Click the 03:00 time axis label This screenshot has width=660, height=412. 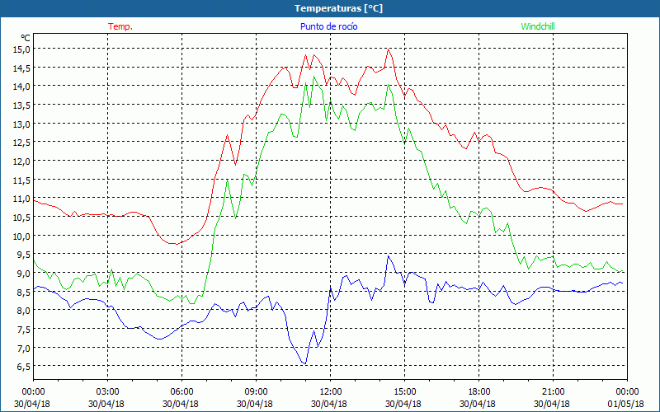[x=108, y=392]
